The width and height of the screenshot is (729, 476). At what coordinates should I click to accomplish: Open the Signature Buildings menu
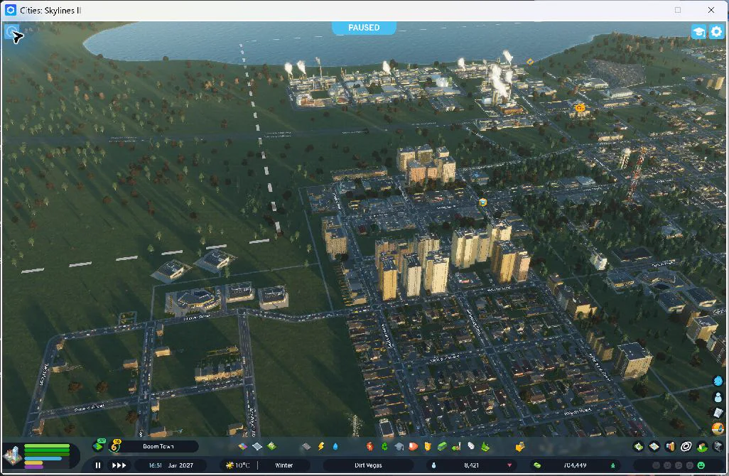(271, 446)
